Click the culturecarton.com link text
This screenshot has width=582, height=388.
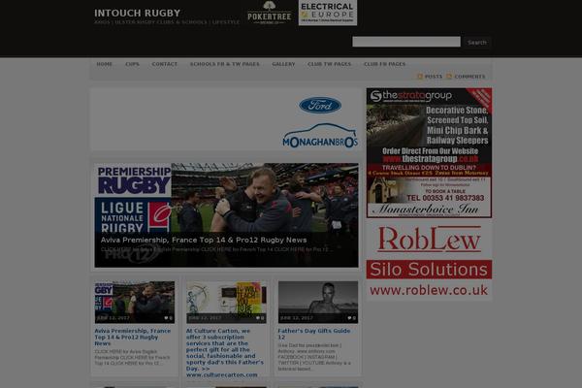pos(221,375)
